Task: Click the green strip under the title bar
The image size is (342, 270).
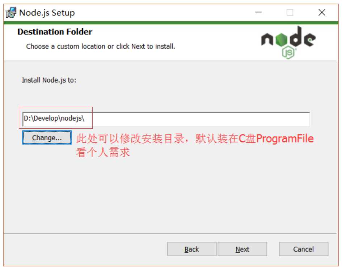Action: point(171,23)
